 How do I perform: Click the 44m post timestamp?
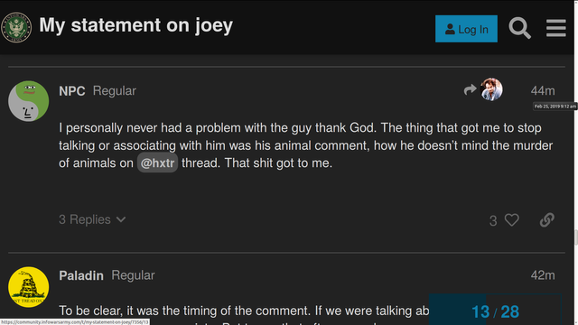(543, 90)
